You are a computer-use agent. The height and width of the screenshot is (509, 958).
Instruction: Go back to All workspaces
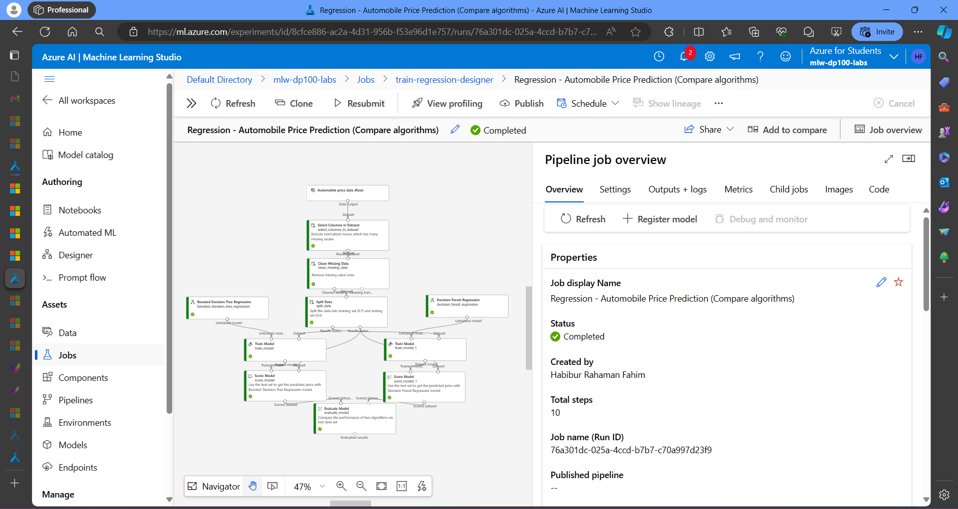[79, 100]
